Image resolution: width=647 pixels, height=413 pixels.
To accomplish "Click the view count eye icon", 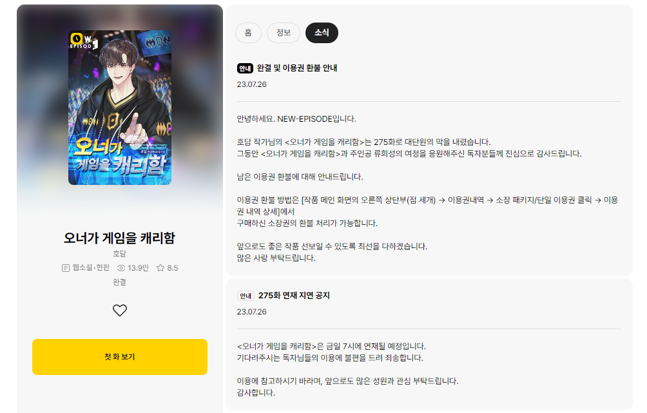I will (x=121, y=268).
